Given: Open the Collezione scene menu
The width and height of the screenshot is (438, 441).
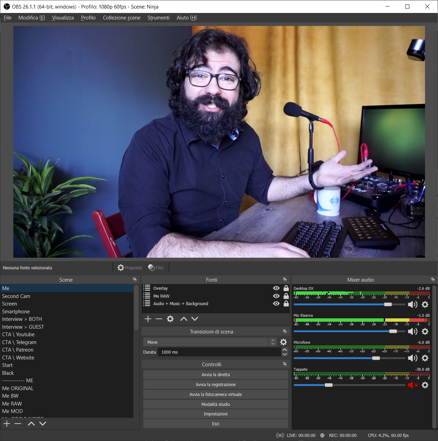Looking at the screenshot, I should [122, 18].
